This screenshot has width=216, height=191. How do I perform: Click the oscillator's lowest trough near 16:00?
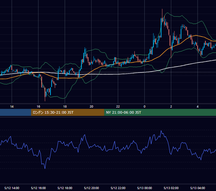click(45, 168)
